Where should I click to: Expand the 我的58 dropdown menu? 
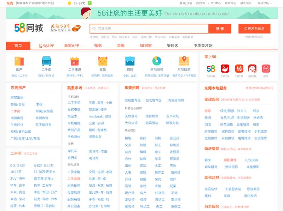point(202,3)
